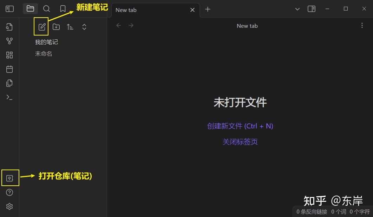
Task: Open the Obsidian settings
Action: pyautogui.click(x=9, y=206)
